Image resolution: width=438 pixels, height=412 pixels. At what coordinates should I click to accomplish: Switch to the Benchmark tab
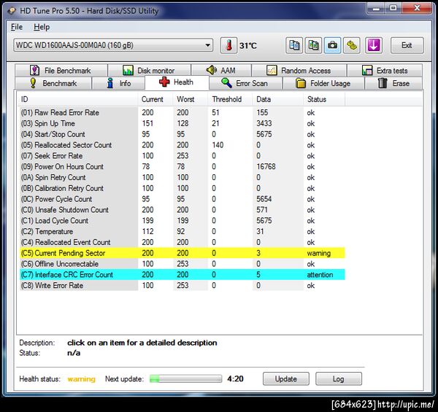pos(53,83)
